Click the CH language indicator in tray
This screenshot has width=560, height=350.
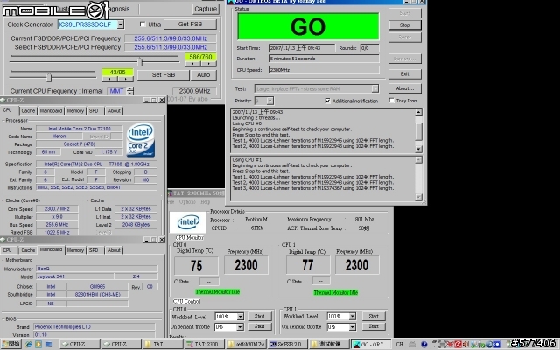(400, 344)
